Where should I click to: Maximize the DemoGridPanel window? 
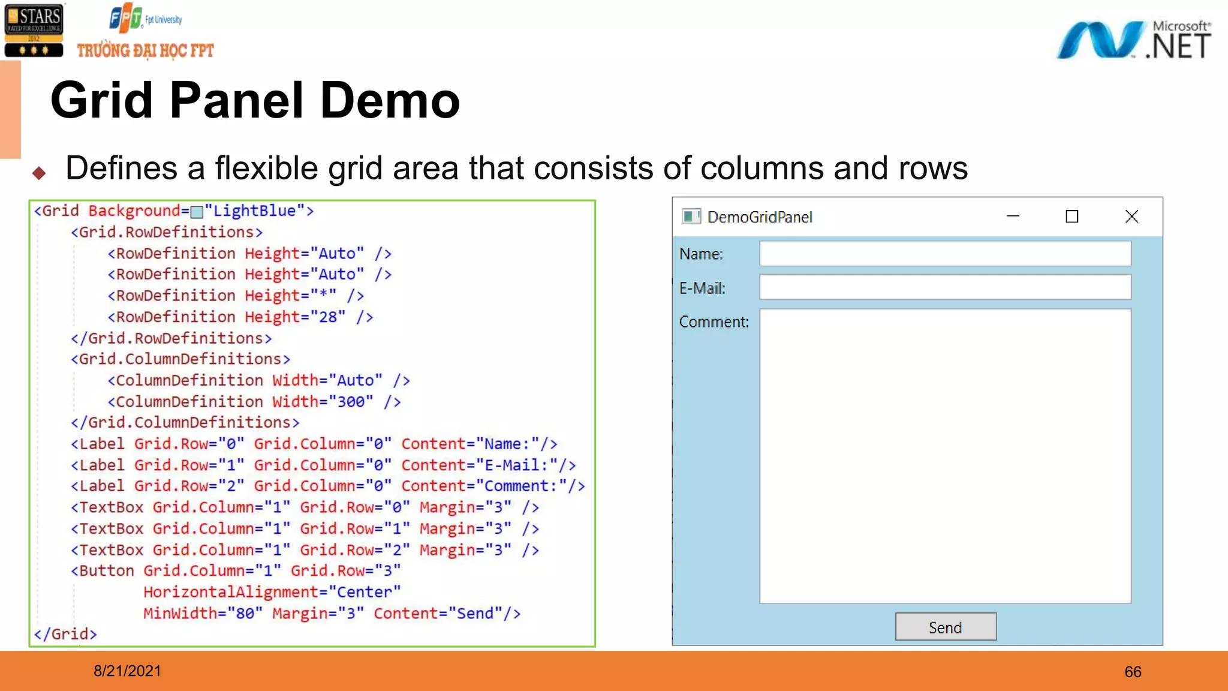pos(1072,217)
